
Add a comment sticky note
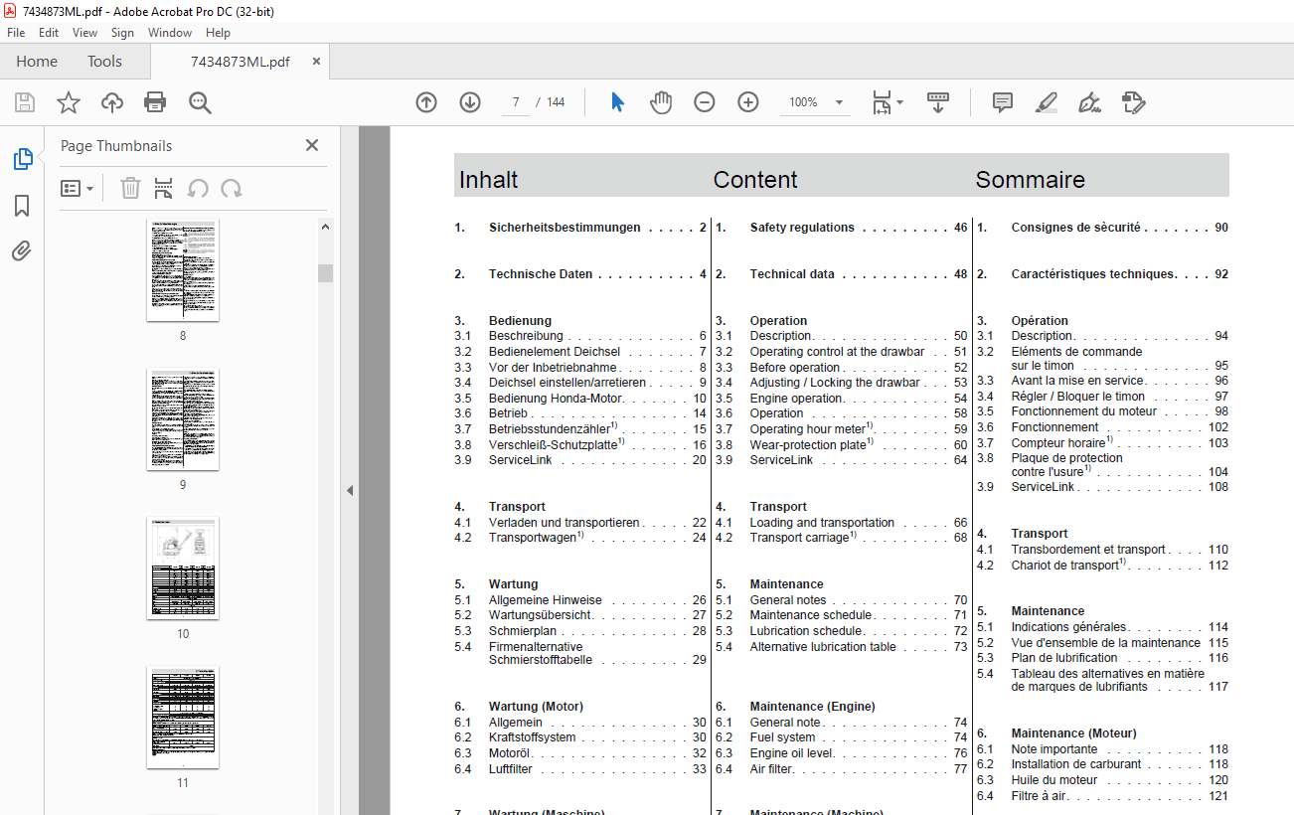pos(1003,102)
